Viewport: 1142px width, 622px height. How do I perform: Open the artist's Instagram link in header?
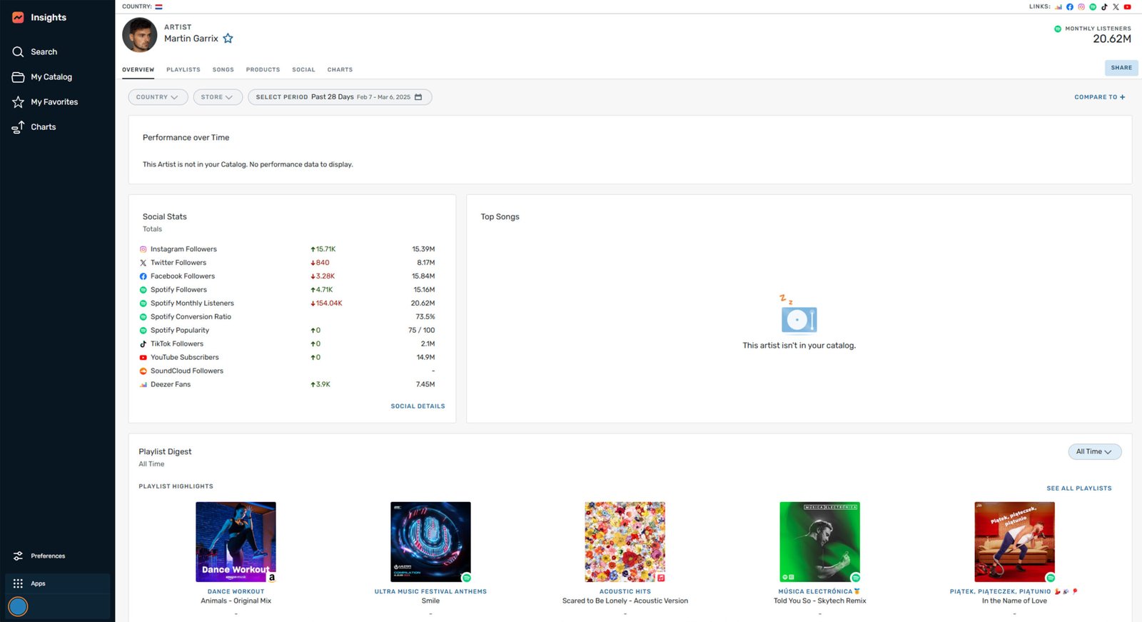(x=1081, y=7)
